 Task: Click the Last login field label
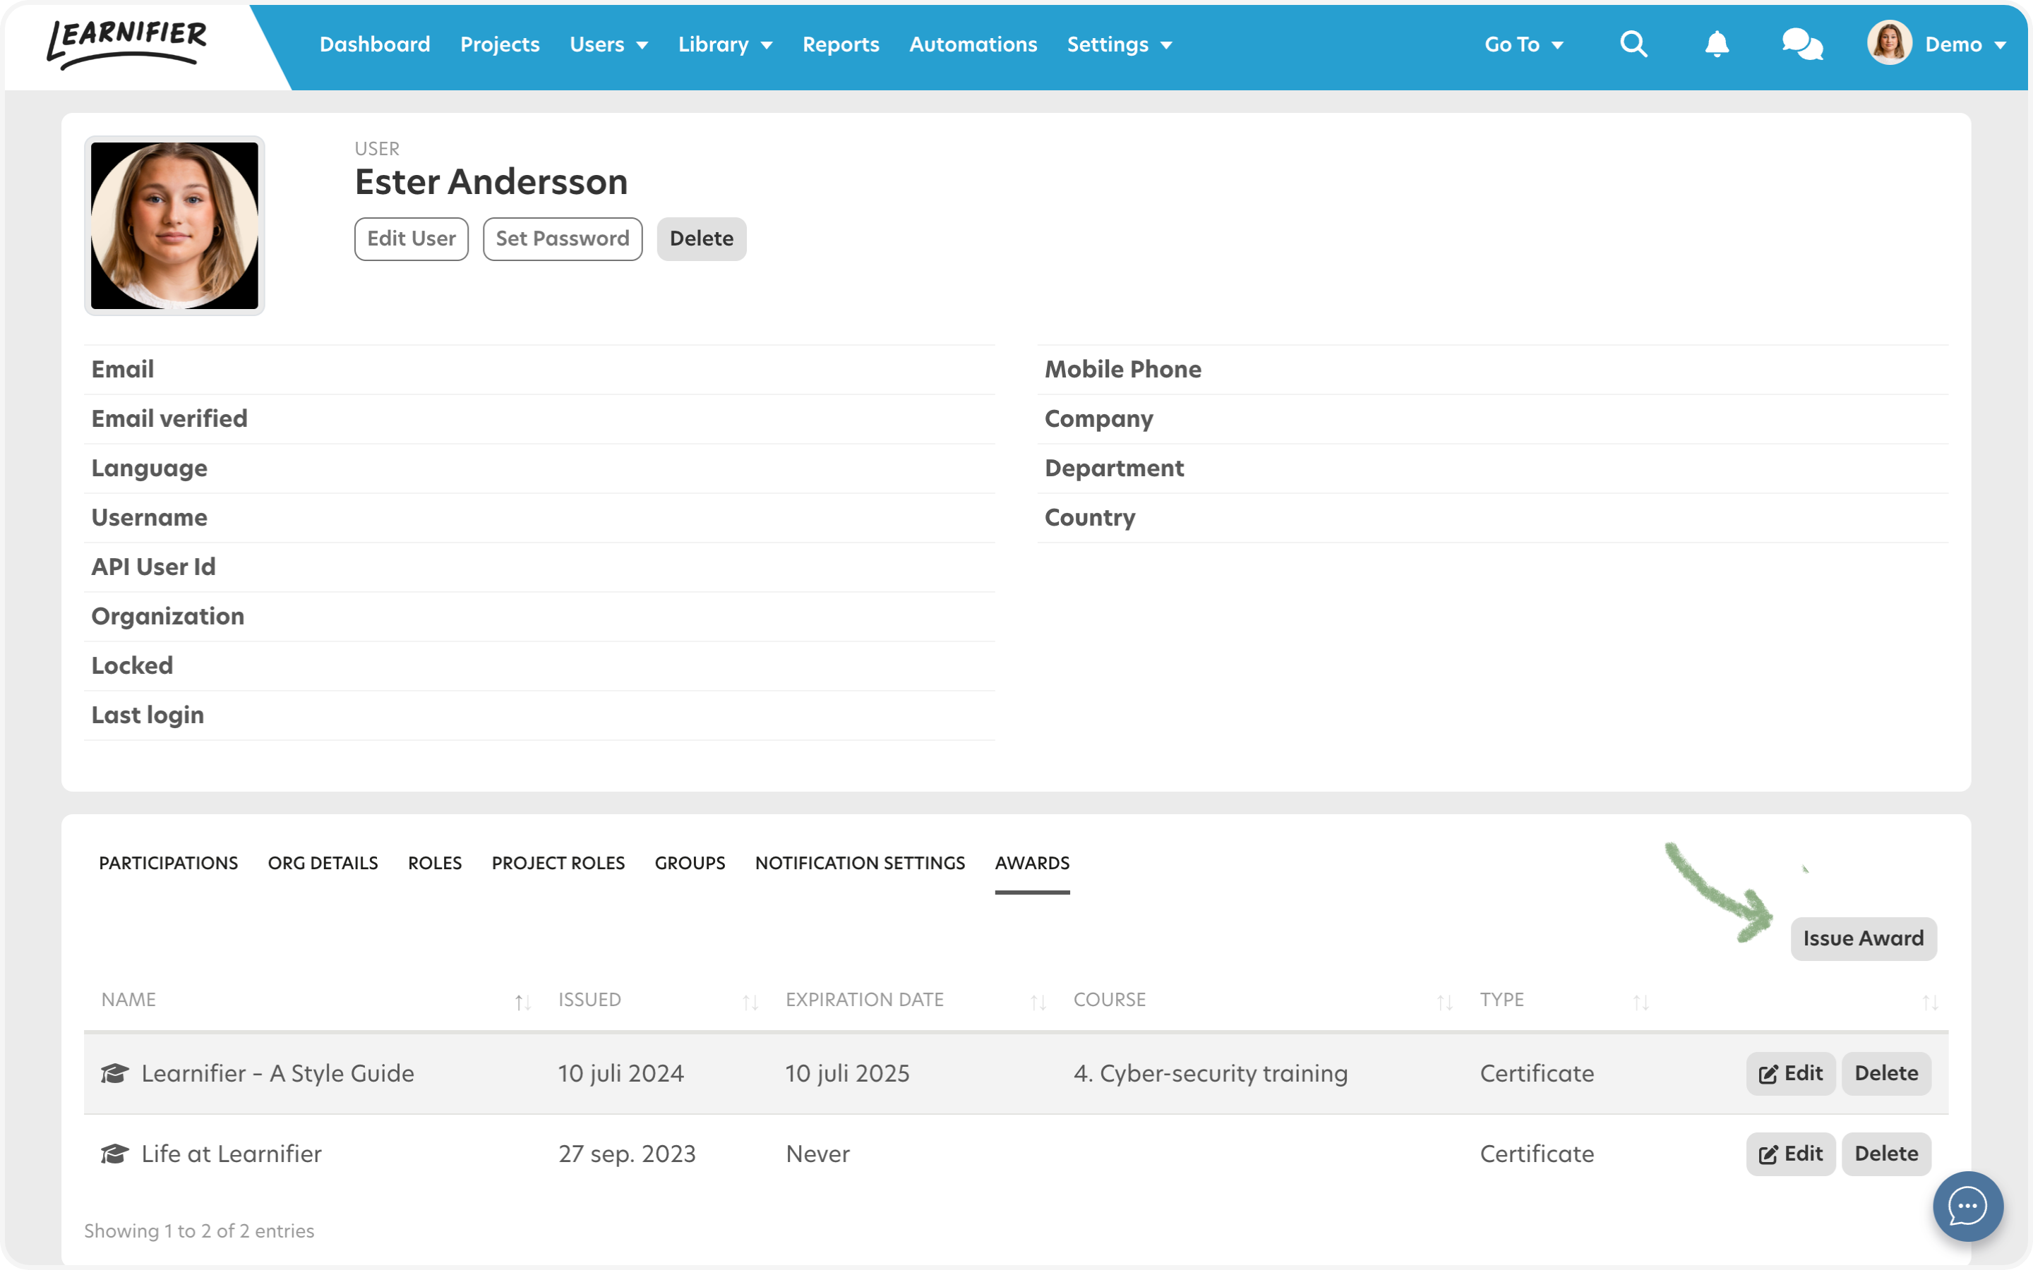coord(147,715)
